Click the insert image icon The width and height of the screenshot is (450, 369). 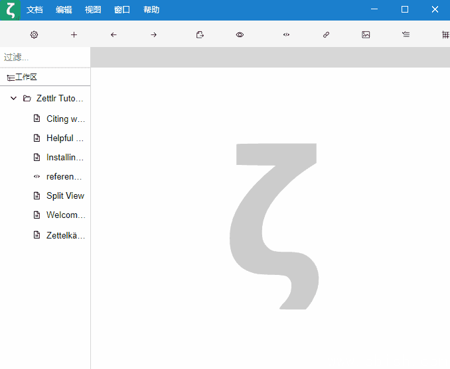[366, 34]
